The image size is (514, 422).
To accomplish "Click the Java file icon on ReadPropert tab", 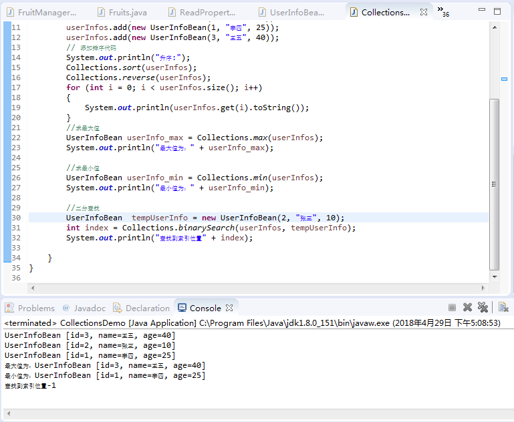I will click(x=172, y=12).
